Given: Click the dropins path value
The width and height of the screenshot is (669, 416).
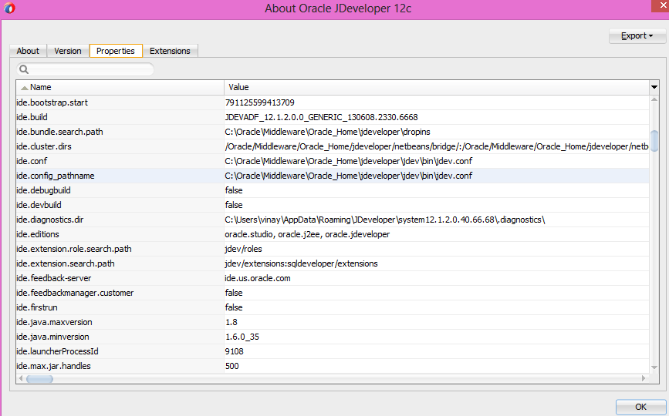Looking at the screenshot, I should click(x=328, y=132).
